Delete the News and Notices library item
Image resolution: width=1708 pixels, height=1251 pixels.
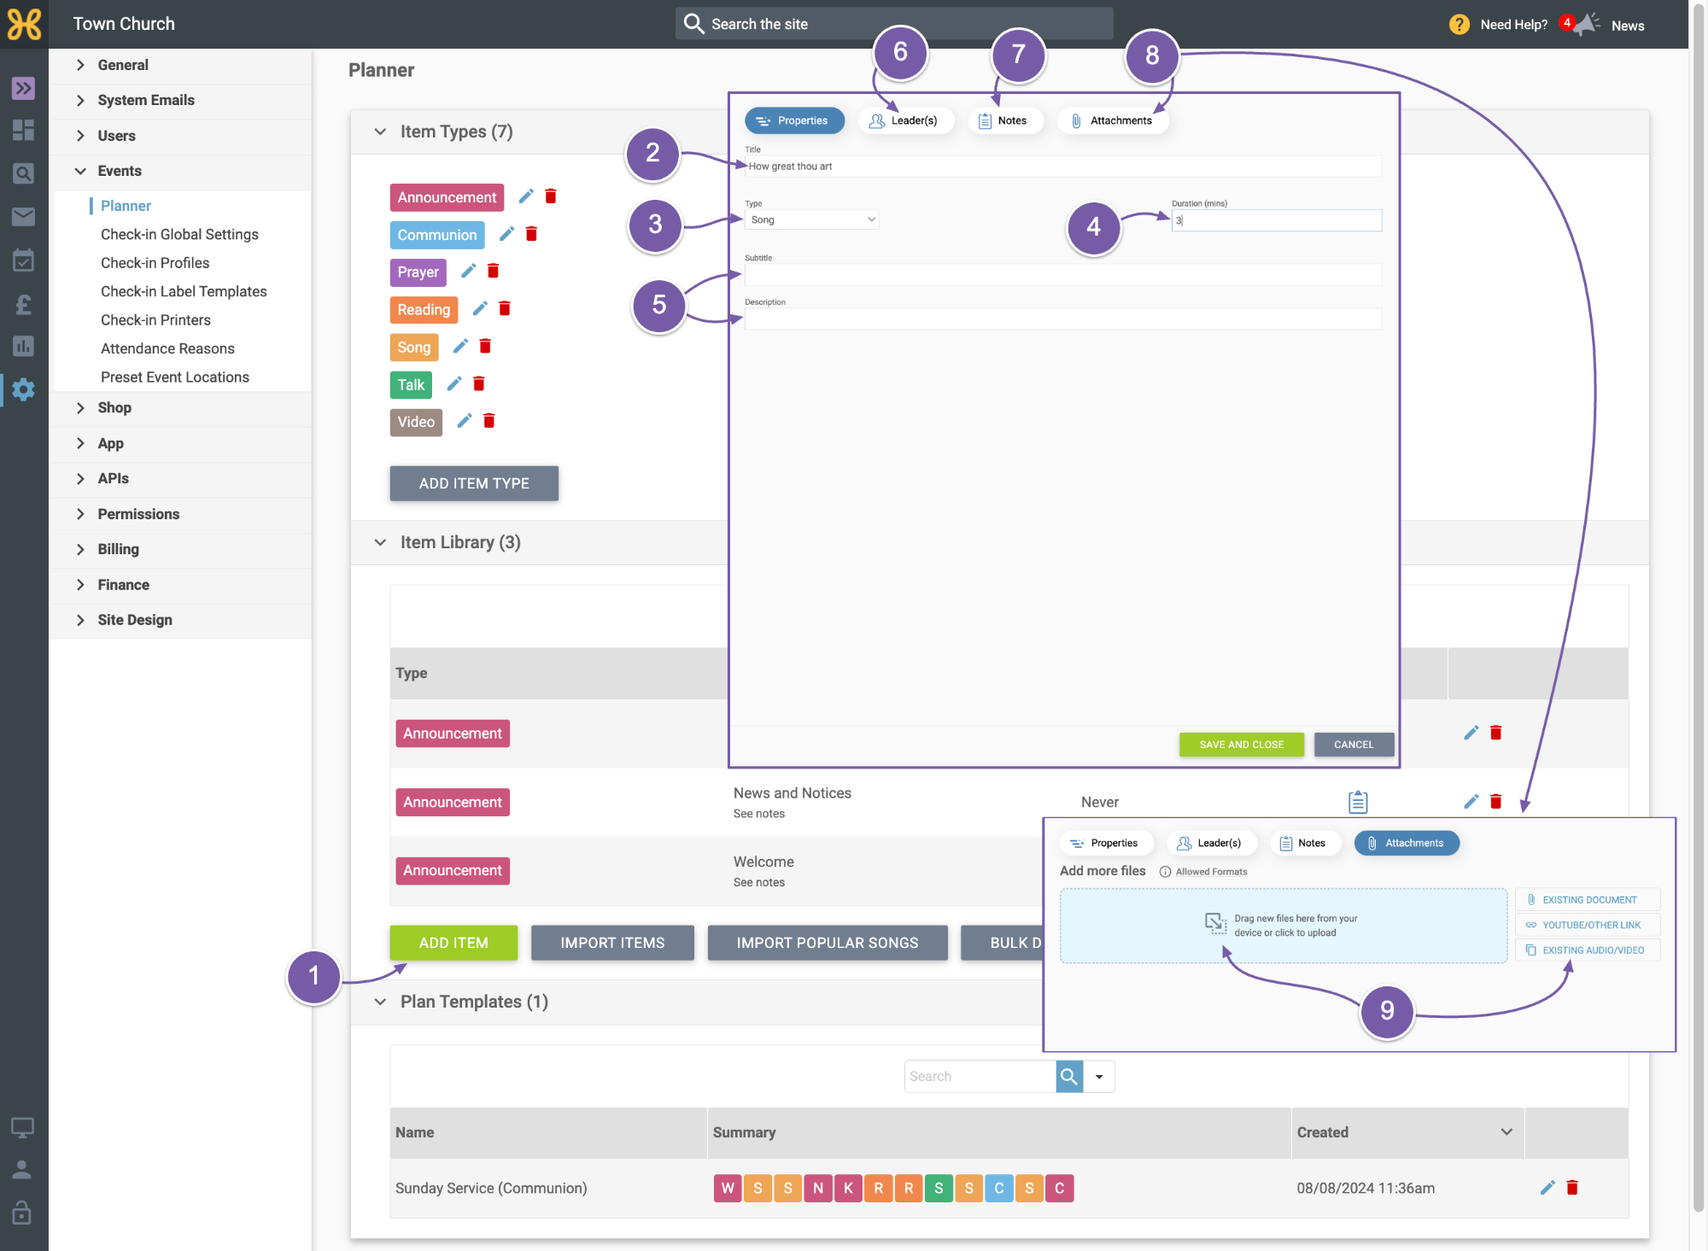pos(1496,802)
